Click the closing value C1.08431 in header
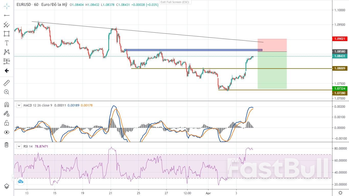Viewport: 349px width, 196px height. coord(123,5)
